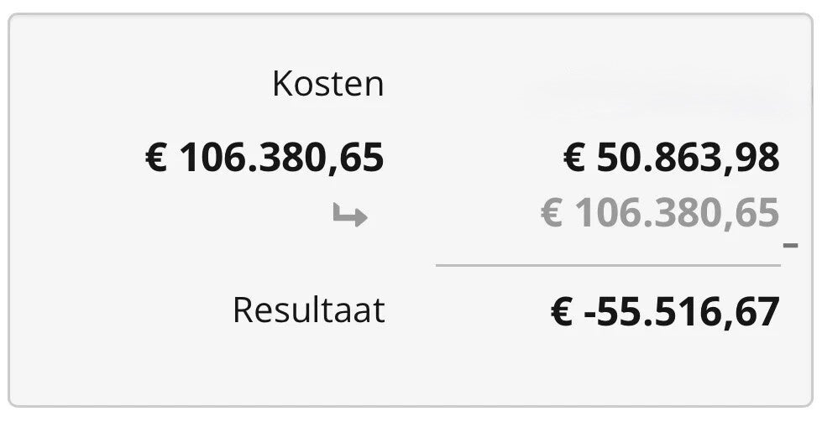Click the divider line above the result total
Screen dimensions: 822x427
pyautogui.click(x=608, y=265)
